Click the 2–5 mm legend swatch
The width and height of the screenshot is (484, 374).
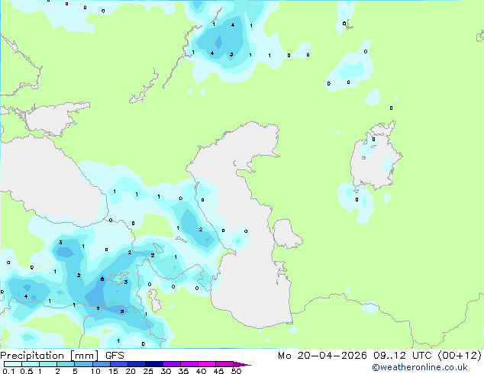click(66, 364)
